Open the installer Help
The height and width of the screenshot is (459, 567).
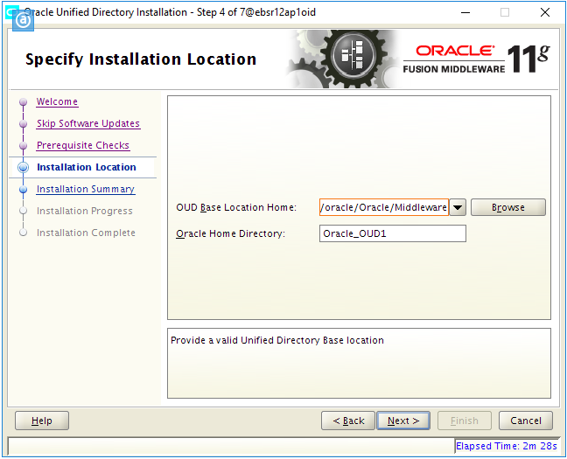tap(42, 421)
